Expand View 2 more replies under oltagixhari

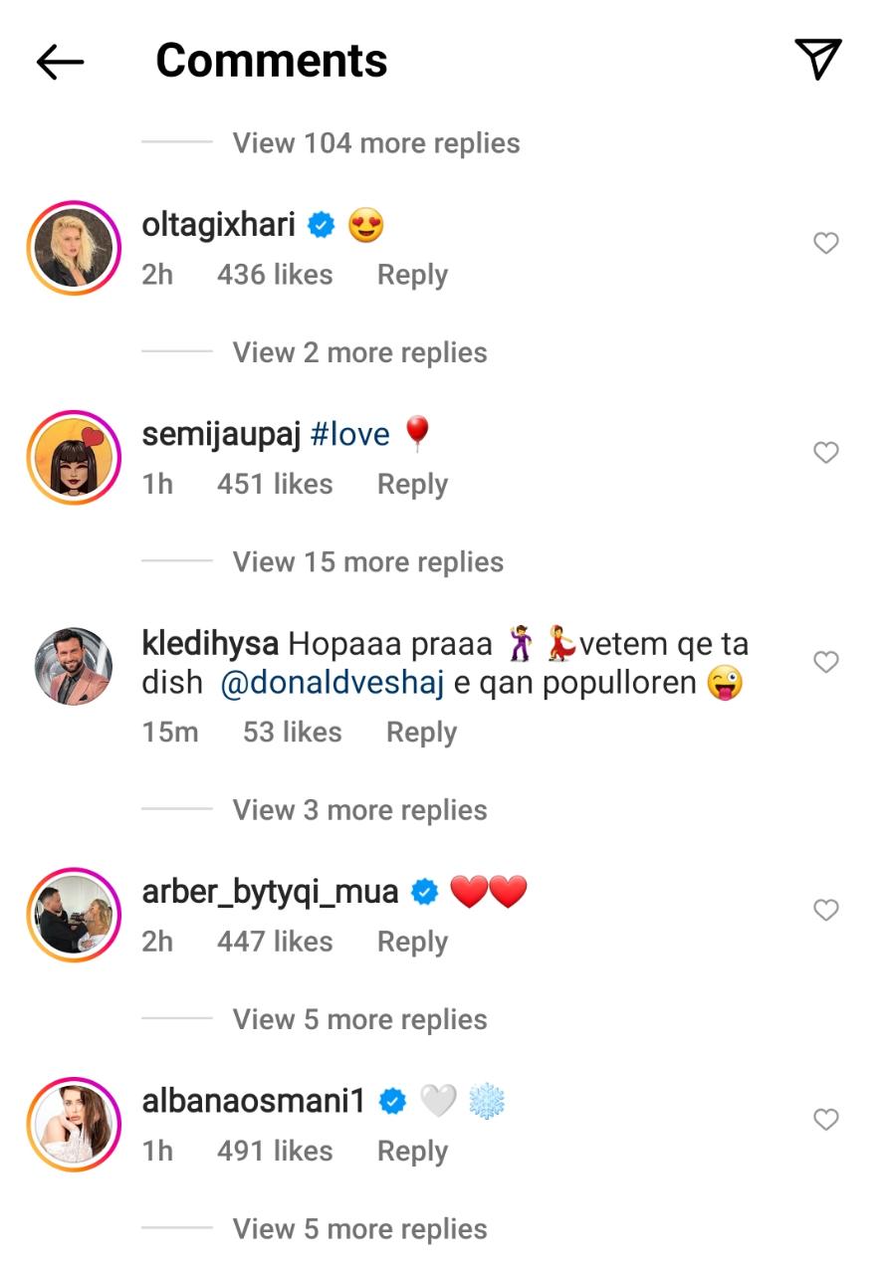(359, 353)
